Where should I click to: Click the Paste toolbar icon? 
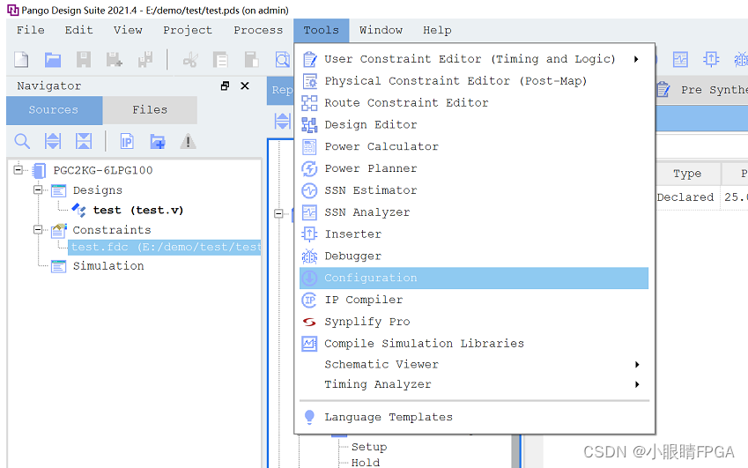pos(251,60)
